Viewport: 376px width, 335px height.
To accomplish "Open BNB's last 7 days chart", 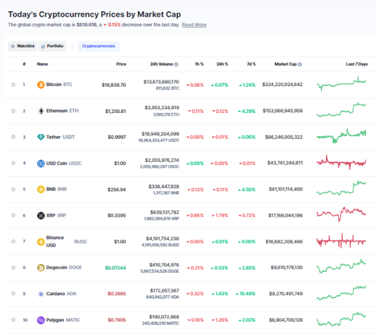I will (342, 188).
